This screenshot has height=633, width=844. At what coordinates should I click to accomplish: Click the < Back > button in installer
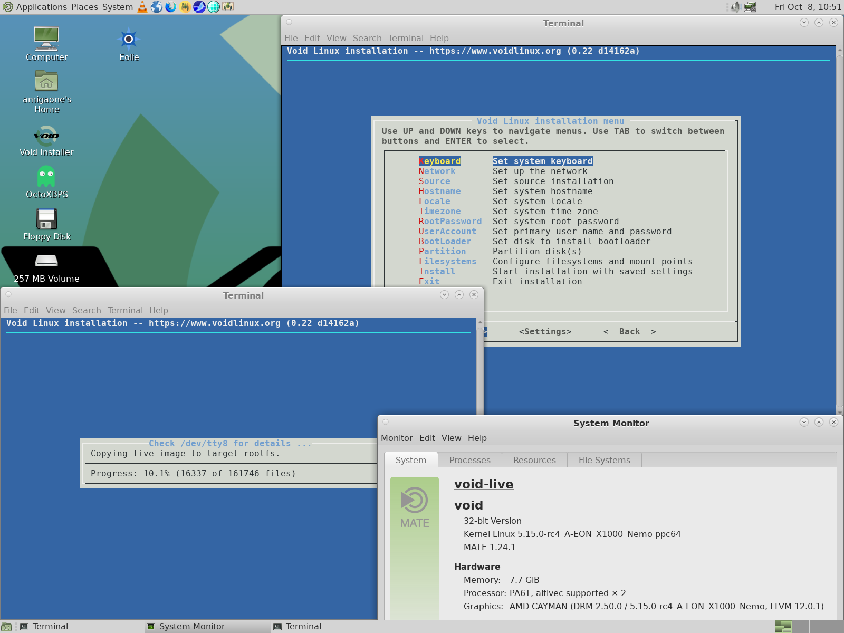click(630, 332)
